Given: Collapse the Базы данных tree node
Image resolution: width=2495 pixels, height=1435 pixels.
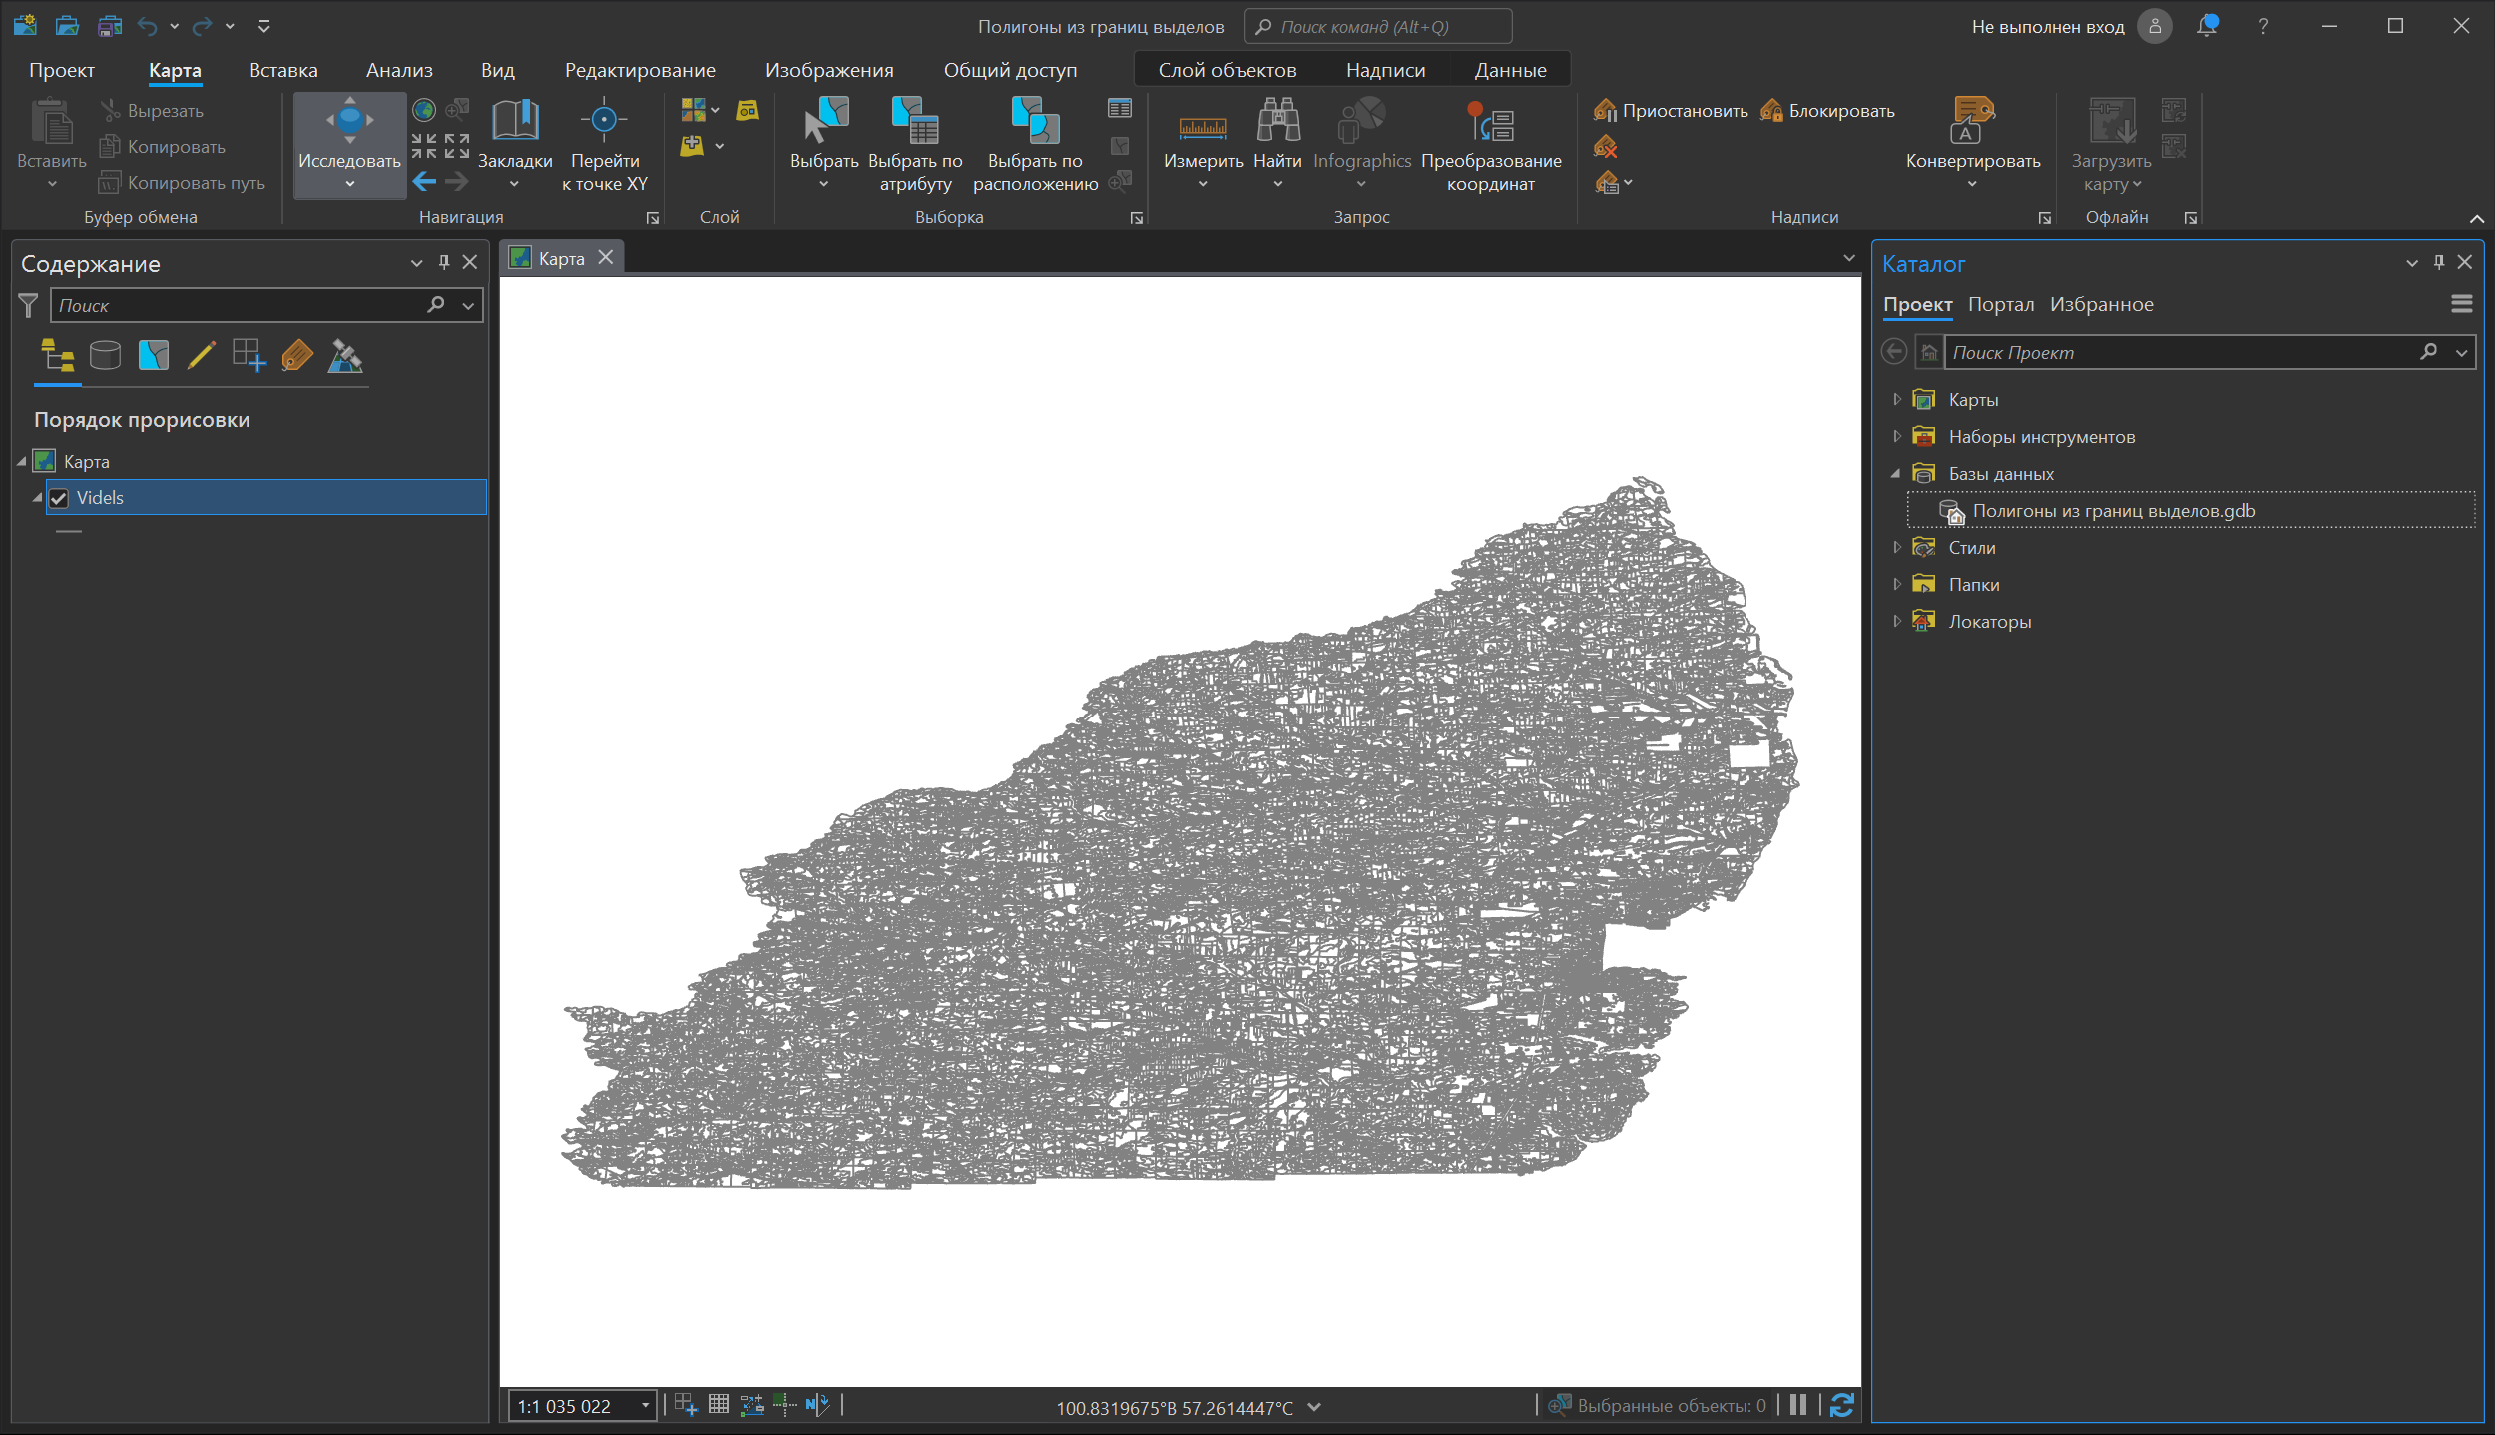Looking at the screenshot, I should (1896, 474).
